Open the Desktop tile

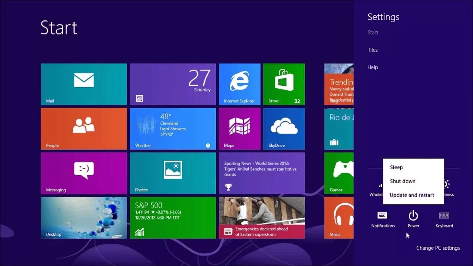tap(84, 218)
